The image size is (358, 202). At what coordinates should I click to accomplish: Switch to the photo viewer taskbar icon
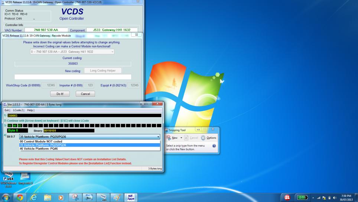point(89,197)
